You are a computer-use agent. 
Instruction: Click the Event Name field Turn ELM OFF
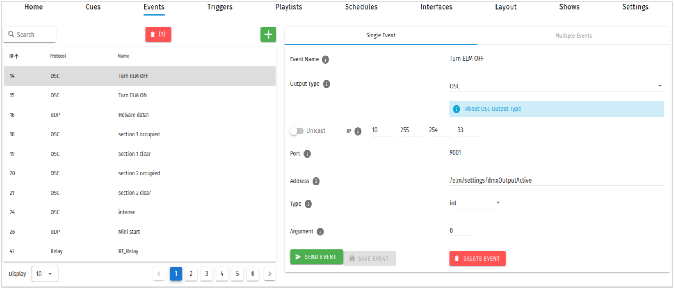(557, 59)
